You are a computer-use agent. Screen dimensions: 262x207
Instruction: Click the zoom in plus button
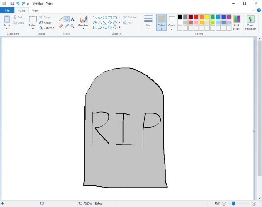pos(254,204)
